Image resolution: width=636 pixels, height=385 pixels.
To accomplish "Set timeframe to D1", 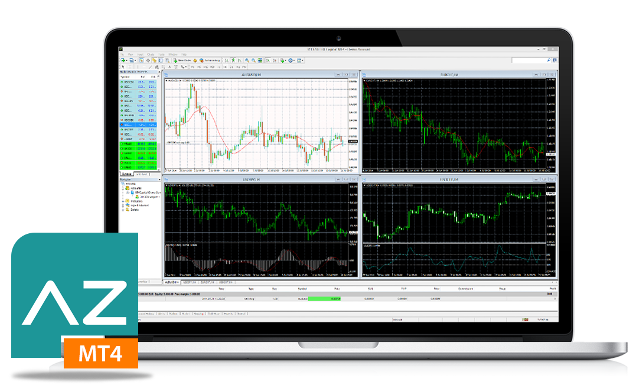I will [x=231, y=67].
